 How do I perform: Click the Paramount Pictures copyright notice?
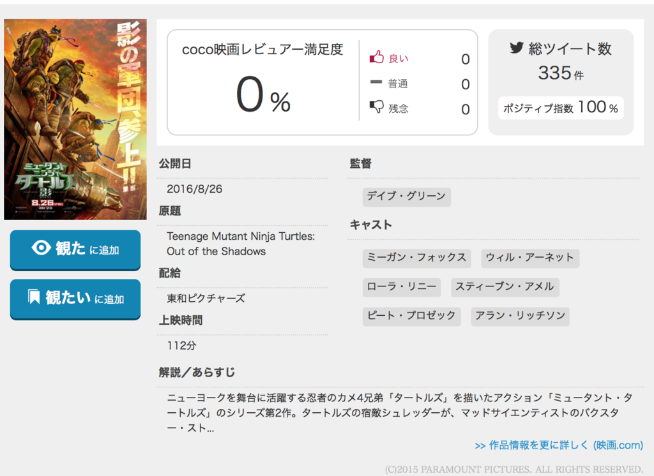pyautogui.click(x=514, y=470)
